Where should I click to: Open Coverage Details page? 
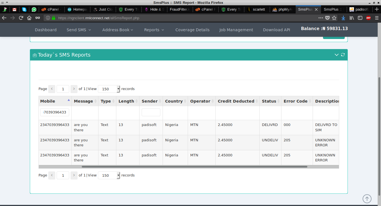click(192, 30)
